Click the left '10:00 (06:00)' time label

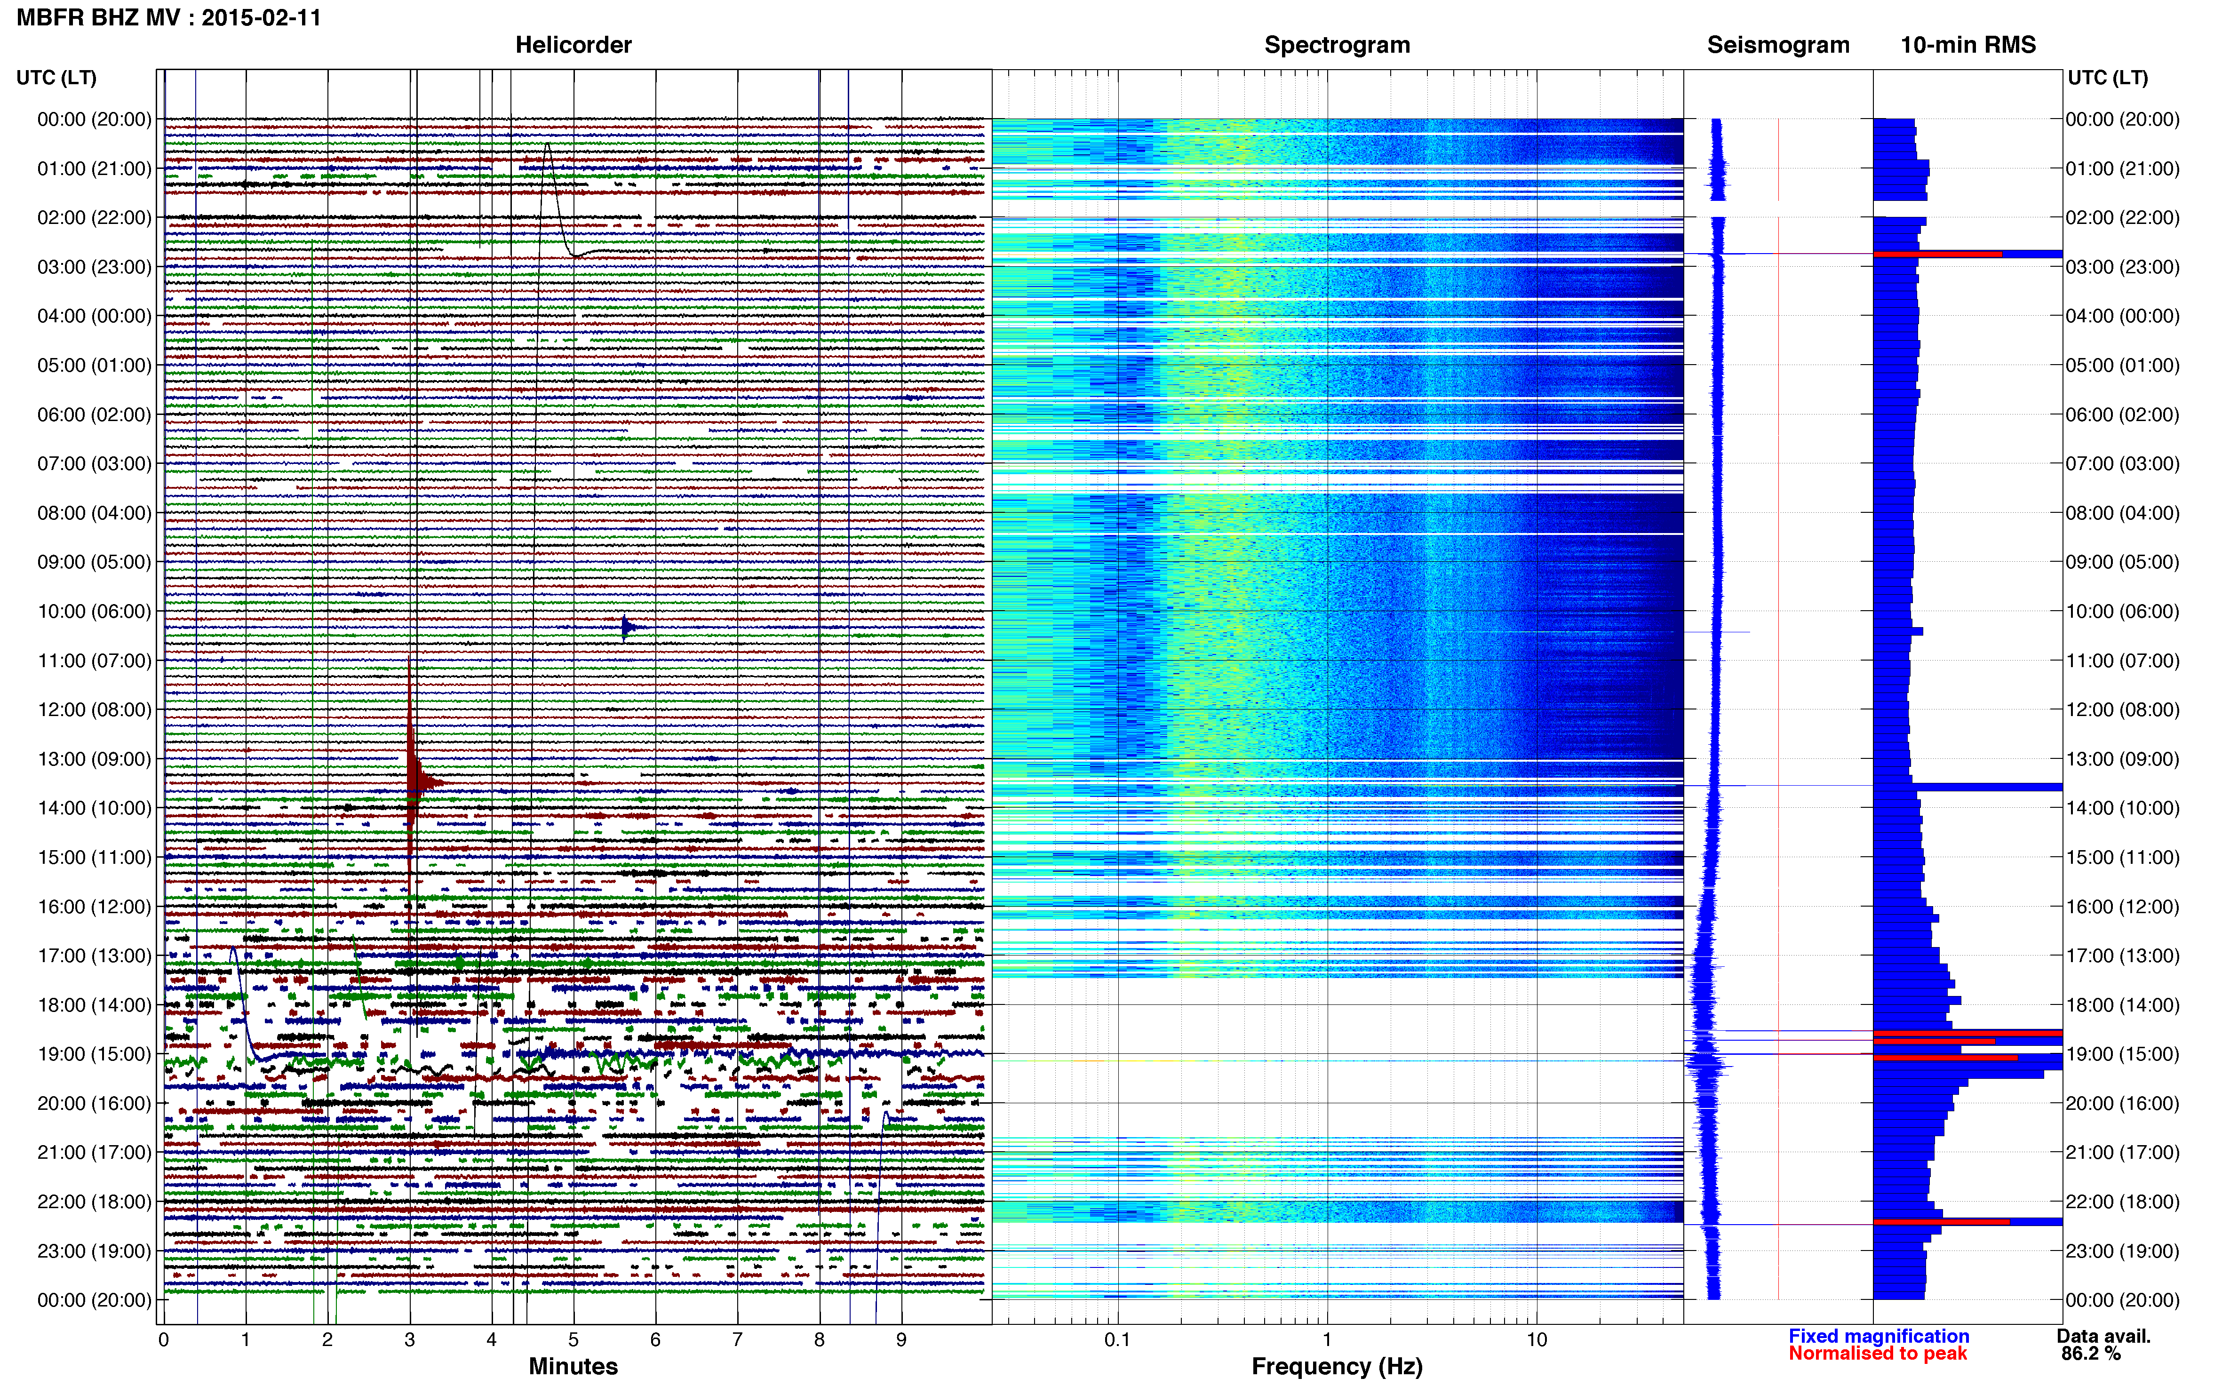(94, 611)
